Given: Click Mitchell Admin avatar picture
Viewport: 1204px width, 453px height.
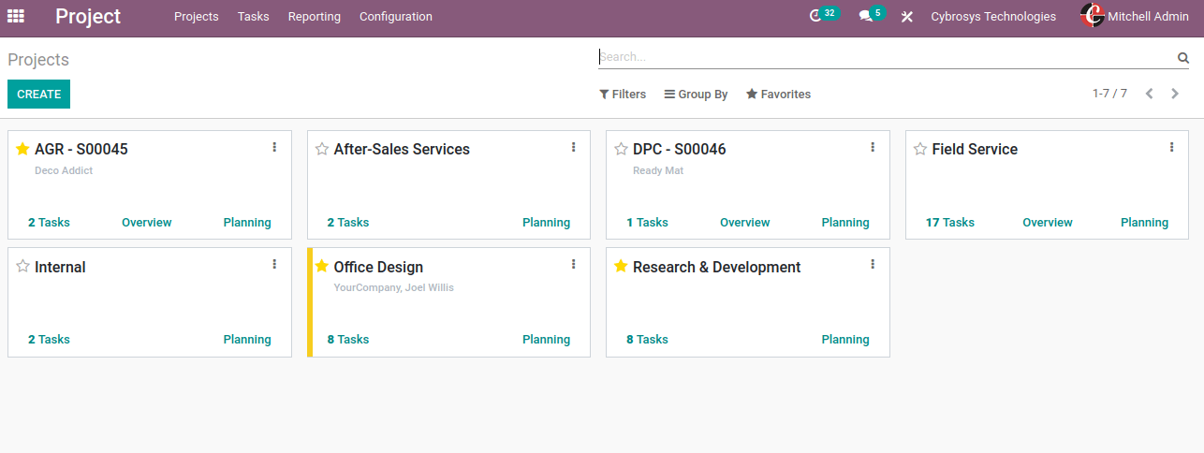Looking at the screenshot, I should [1092, 16].
